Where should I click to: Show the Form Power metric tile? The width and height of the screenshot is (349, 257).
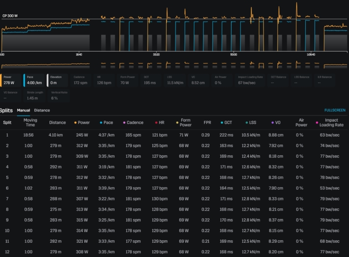pos(129,80)
